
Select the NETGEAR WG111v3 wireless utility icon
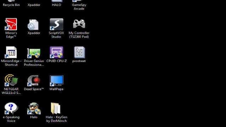pos(11,80)
